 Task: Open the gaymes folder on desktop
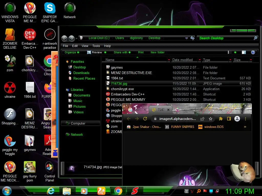click(x=30, y=143)
